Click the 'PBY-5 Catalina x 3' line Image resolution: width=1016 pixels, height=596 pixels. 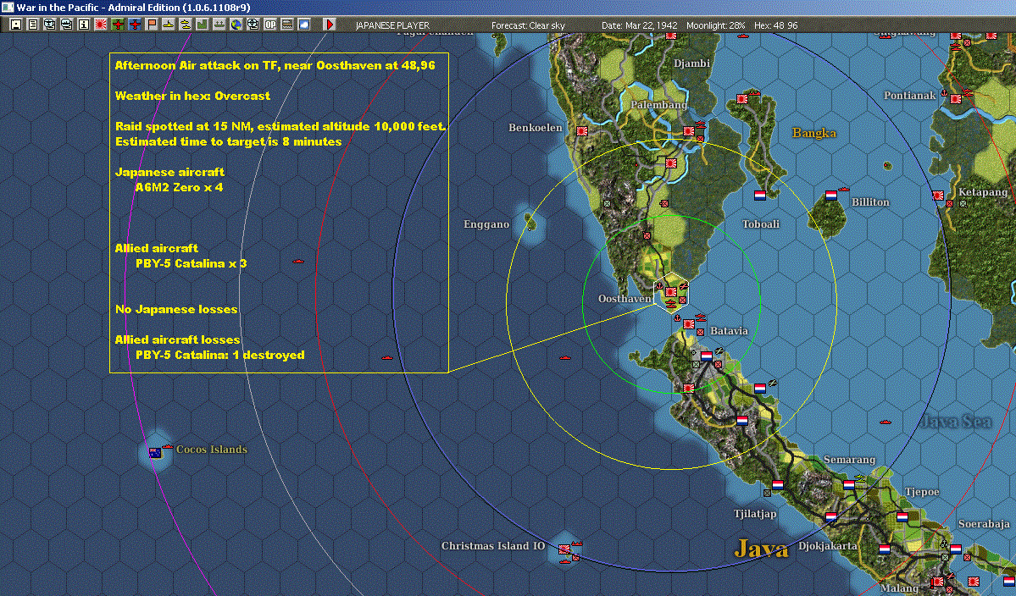(x=192, y=263)
